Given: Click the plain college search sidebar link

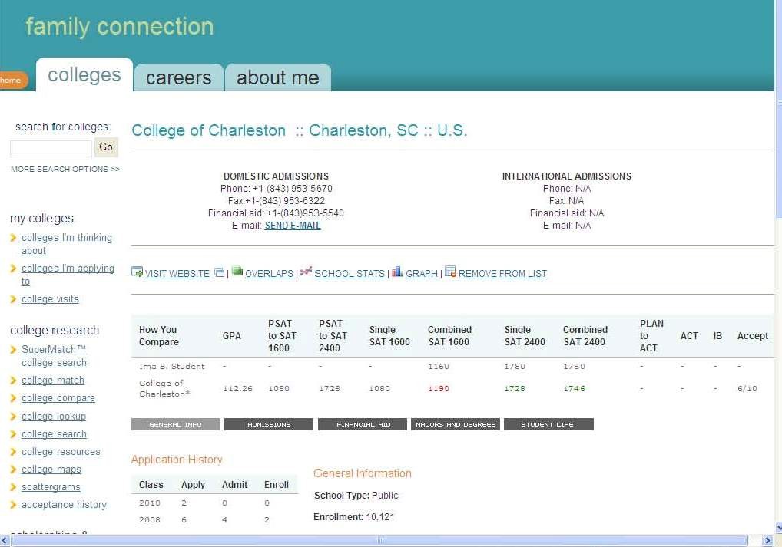Looking at the screenshot, I should pos(54,434).
